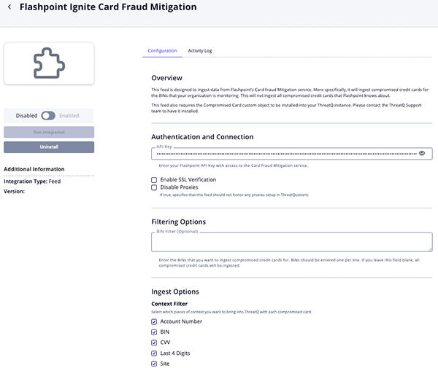Uncheck the BIN context filter checkbox
Screen dimensions: 438x368
click(154, 332)
